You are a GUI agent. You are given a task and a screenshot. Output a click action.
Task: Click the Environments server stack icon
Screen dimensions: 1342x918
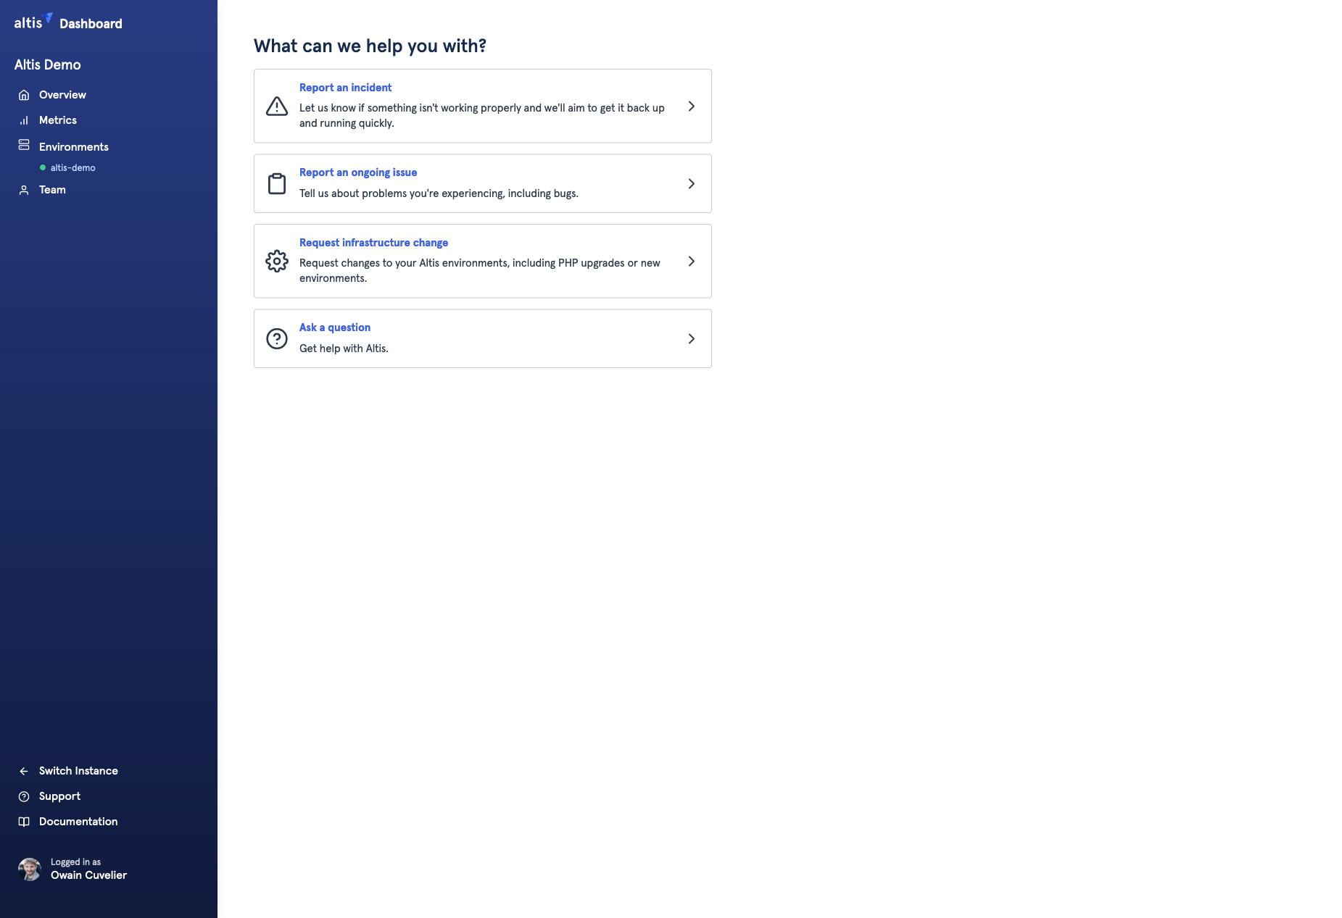(x=22, y=144)
